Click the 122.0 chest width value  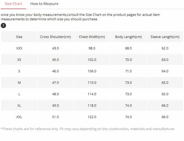point(92,117)
